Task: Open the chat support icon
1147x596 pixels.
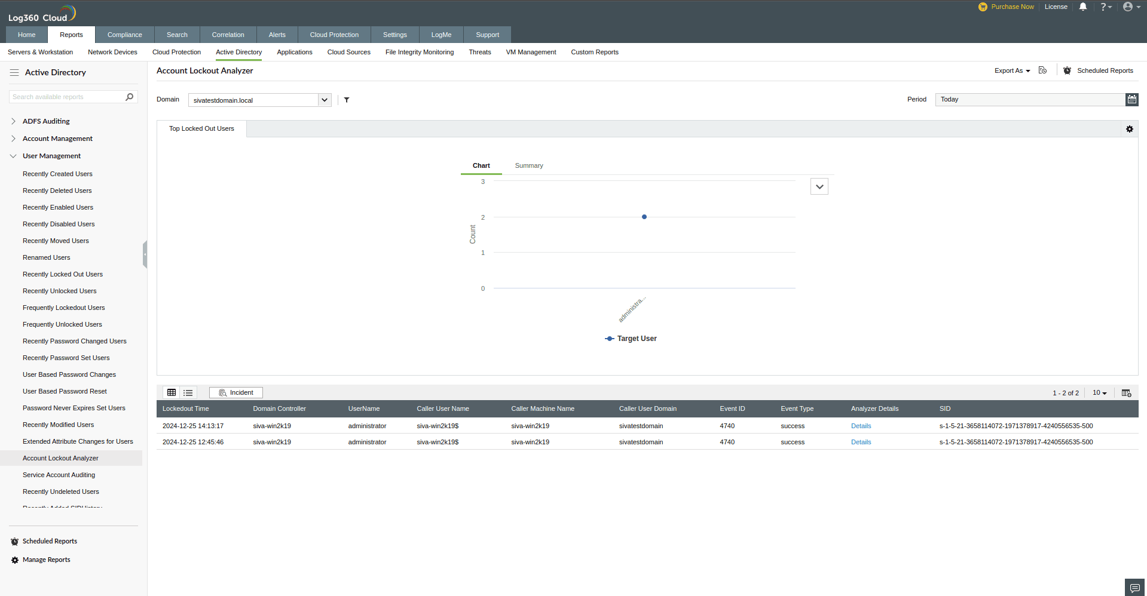Action: coord(1134,588)
